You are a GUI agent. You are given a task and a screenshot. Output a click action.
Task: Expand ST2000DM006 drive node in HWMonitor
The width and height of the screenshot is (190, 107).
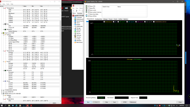pyautogui.click(x=2, y=90)
